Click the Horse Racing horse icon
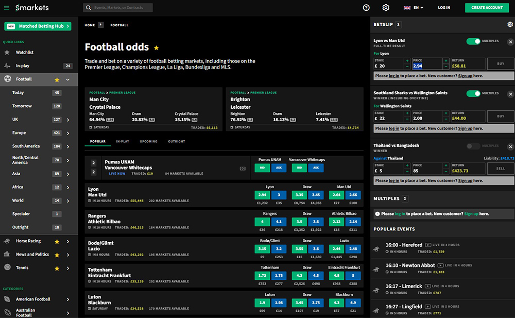 pyautogui.click(x=7, y=241)
